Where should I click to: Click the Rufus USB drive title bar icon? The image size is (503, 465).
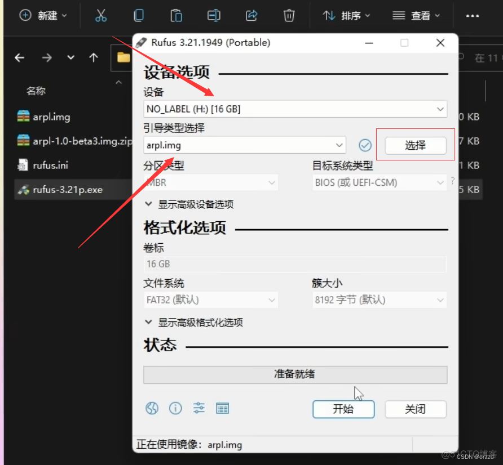[x=141, y=43]
